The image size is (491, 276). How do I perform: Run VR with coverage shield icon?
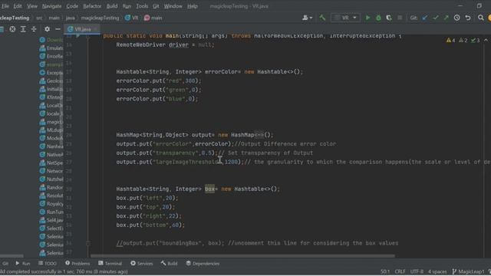point(389,18)
